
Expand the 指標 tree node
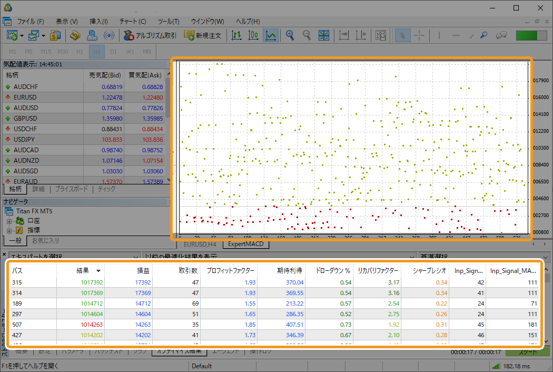[x=9, y=230]
